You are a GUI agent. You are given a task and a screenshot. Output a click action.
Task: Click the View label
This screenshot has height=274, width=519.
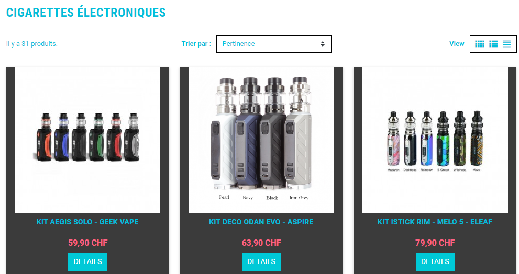[x=457, y=43]
